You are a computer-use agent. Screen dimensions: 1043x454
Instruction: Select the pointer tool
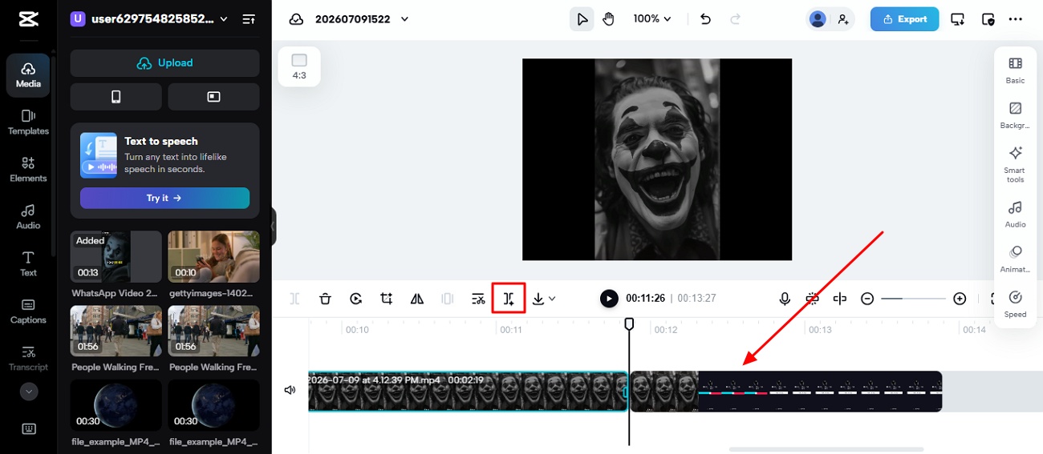(582, 19)
